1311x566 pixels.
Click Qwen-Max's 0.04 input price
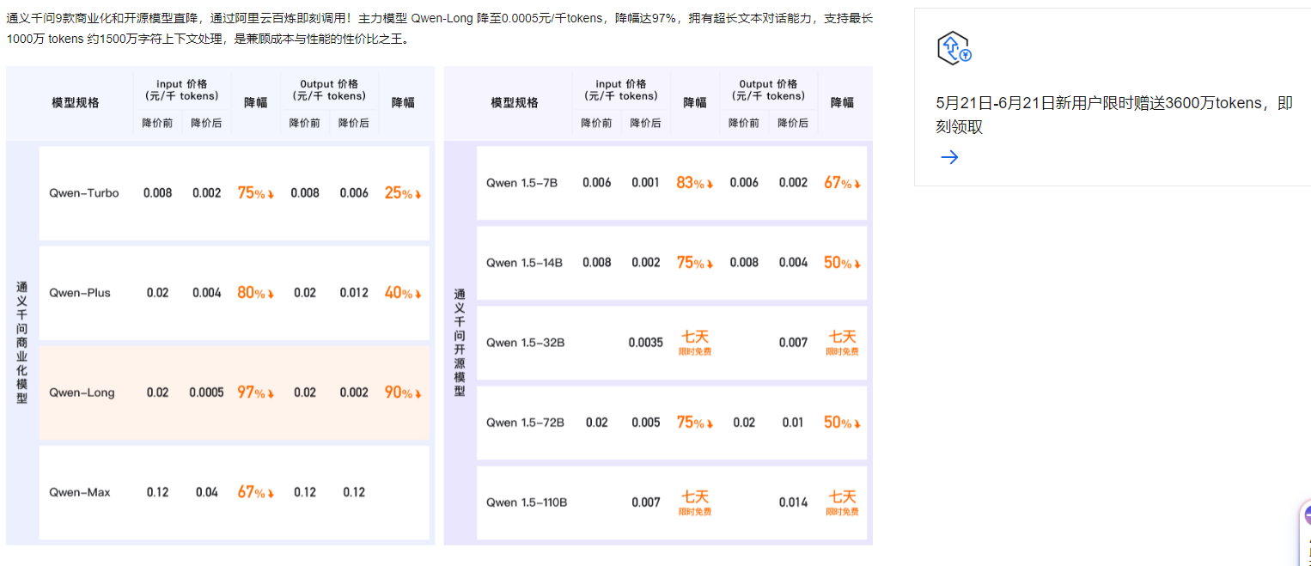206,492
